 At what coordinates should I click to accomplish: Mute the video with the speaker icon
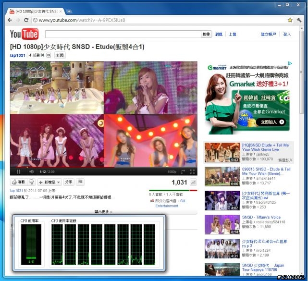tap(31, 172)
